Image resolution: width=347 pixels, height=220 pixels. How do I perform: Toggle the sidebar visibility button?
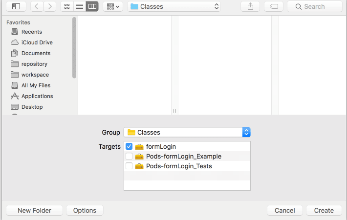click(16, 6)
